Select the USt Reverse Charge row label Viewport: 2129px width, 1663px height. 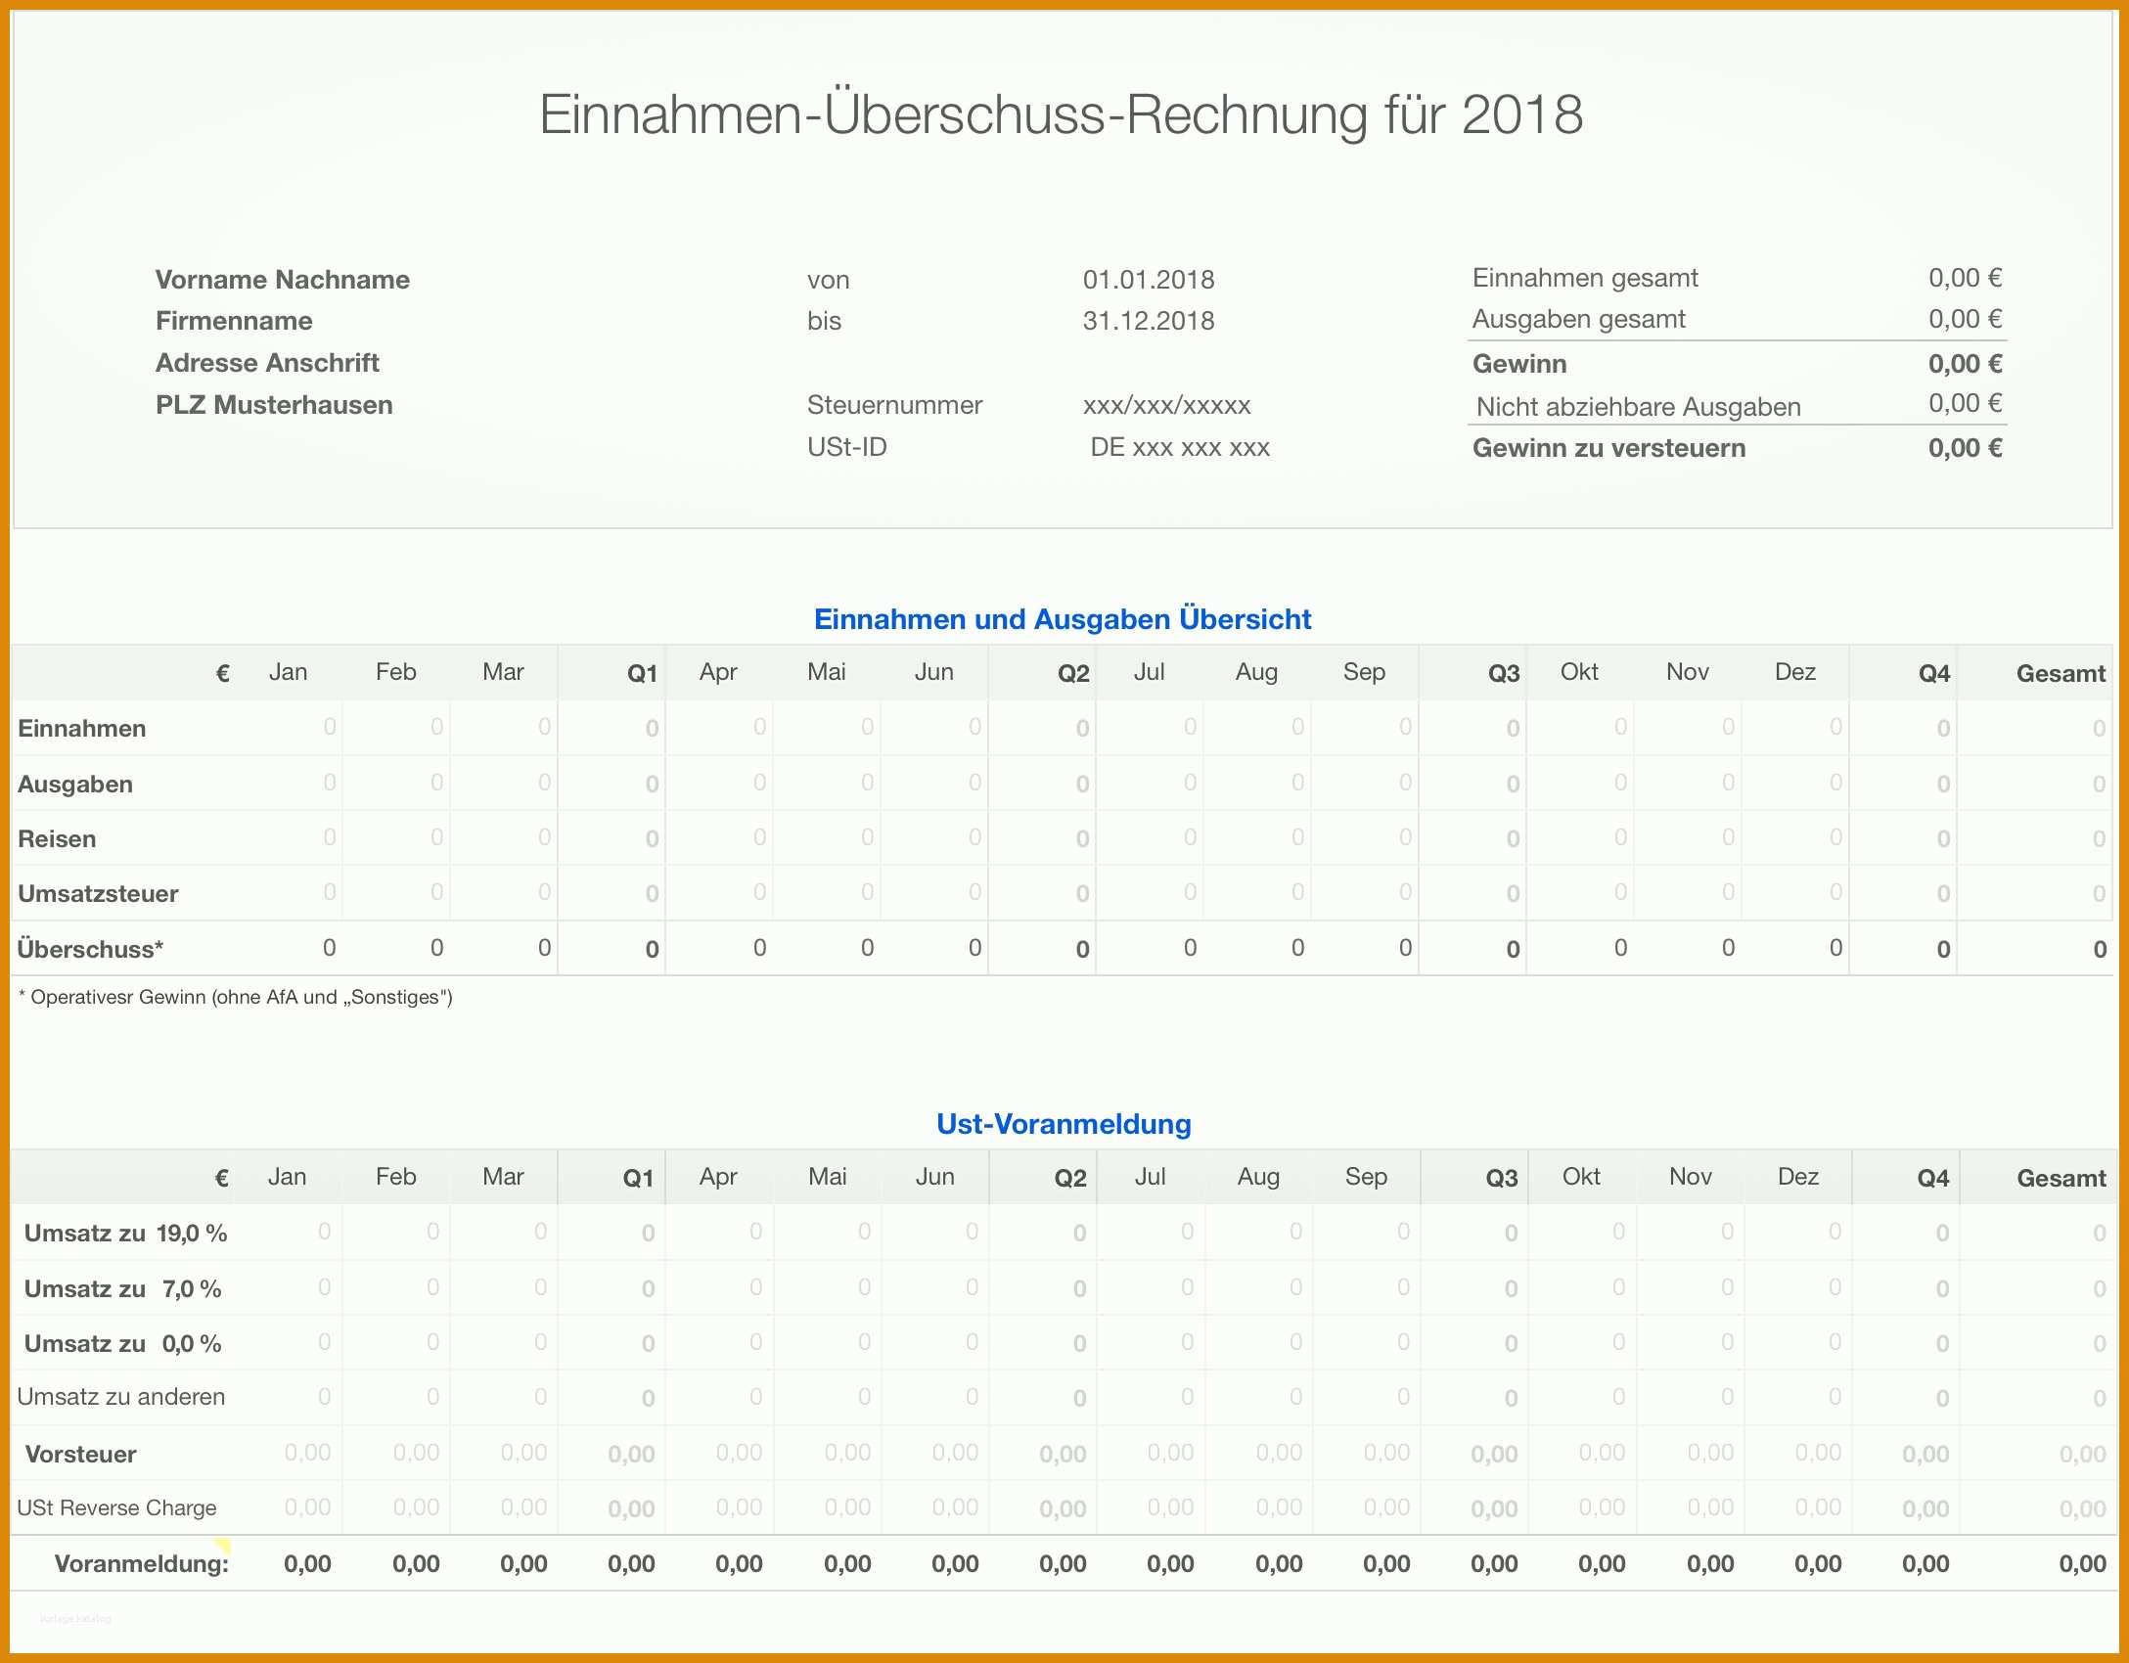(x=116, y=1508)
